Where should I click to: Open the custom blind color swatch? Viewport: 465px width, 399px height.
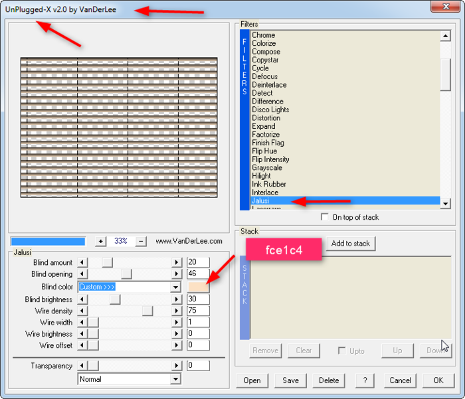click(x=198, y=287)
